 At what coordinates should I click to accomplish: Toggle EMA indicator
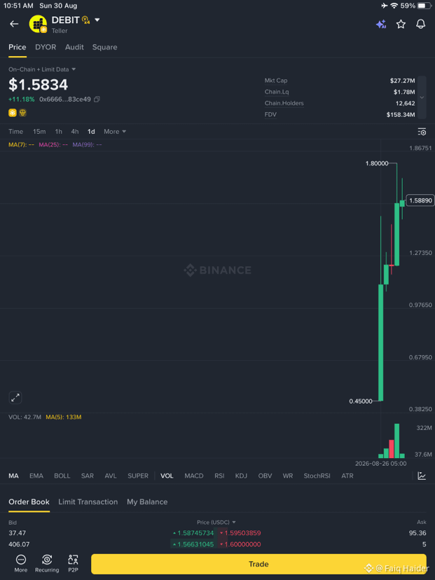coord(36,476)
